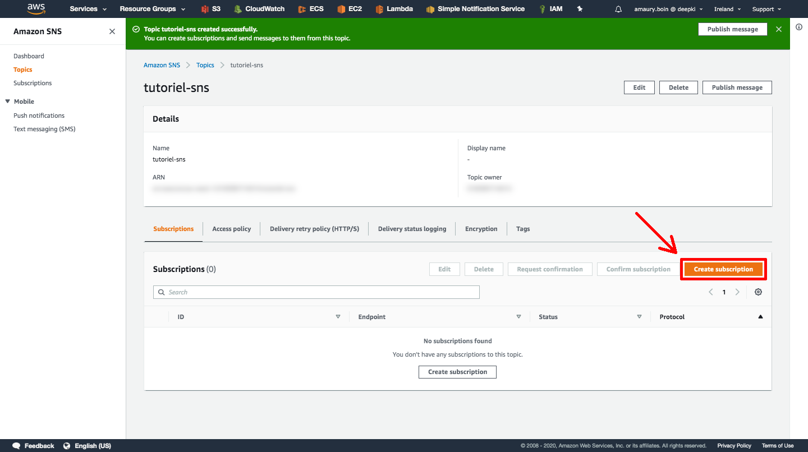Open the Terms of Use link
808x452 pixels.
778,446
